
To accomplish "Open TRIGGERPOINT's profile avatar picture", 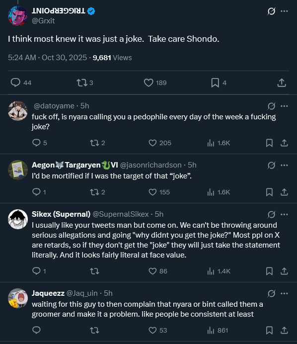I will tap(18, 16).
